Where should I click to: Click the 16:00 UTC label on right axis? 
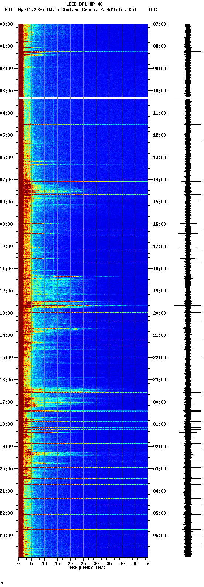(x=160, y=224)
